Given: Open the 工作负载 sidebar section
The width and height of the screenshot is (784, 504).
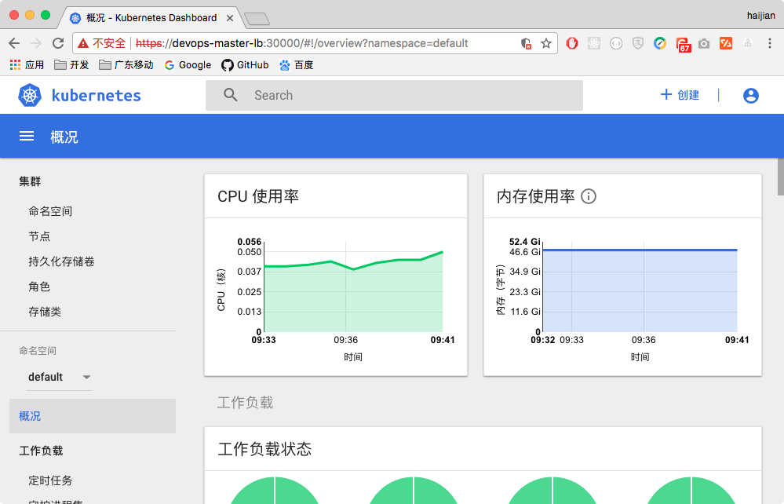Looking at the screenshot, I should click(41, 451).
